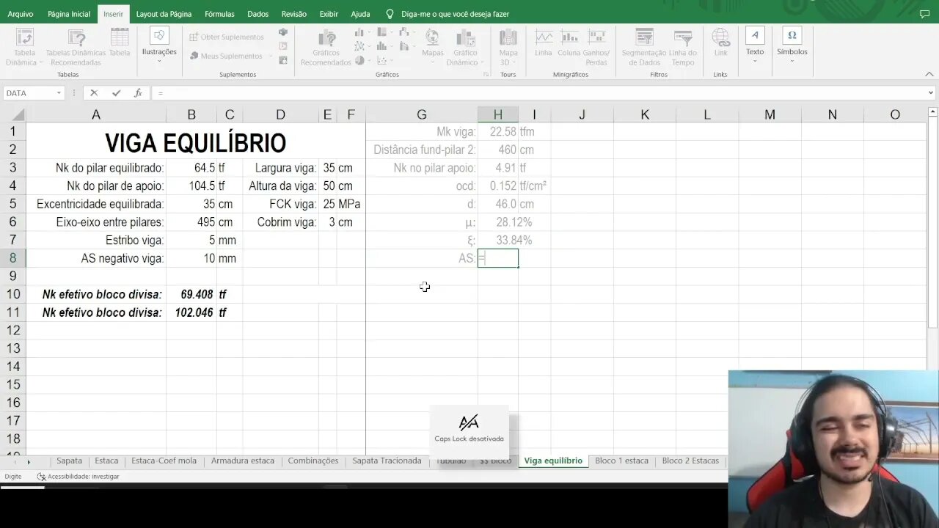Viewport: 939px width, 528px height.
Task: Switch to the Dados tab
Action: pyautogui.click(x=257, y=14)
